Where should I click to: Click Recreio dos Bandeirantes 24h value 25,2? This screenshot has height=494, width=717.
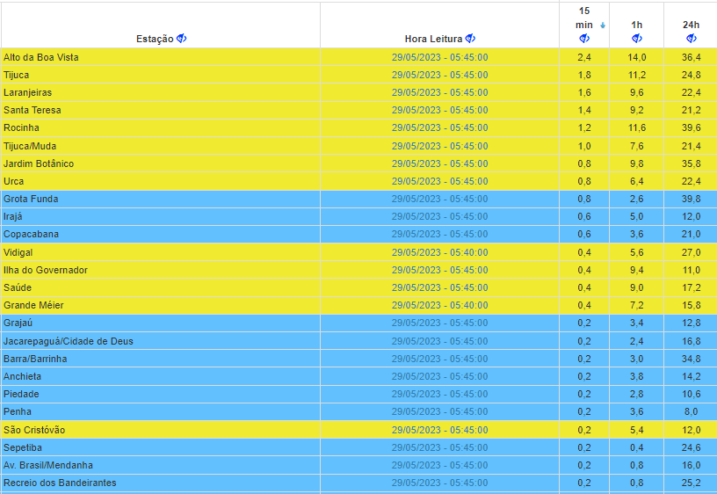[x=692, y=483]
